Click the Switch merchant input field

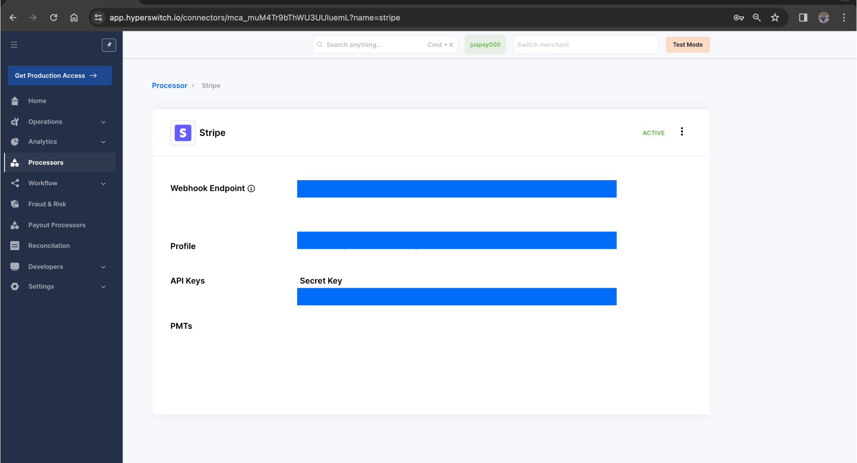click(585, 45)
